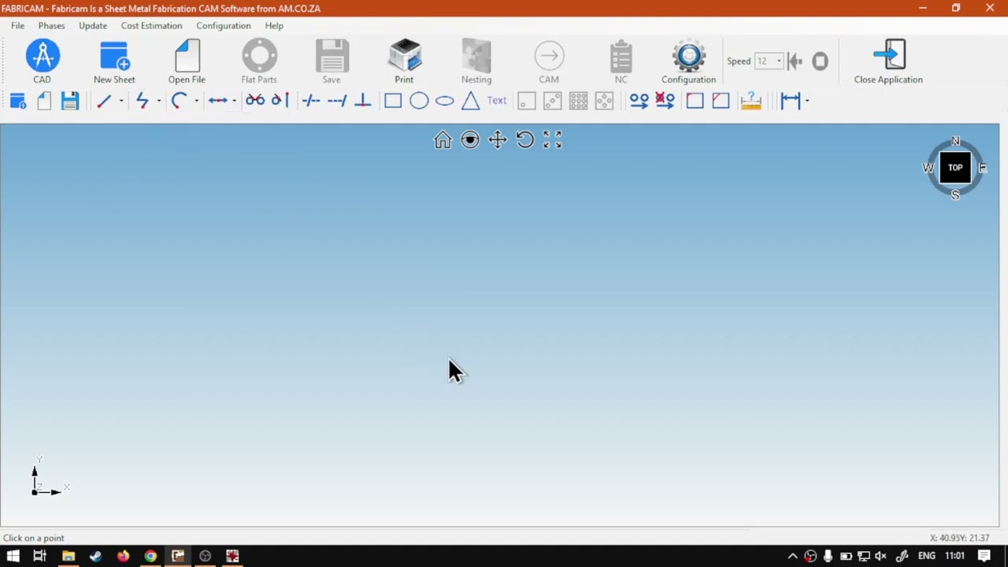Expand the double-arrow tool dropdown
The image size is (1008, 567).
[x=235, y=101]
